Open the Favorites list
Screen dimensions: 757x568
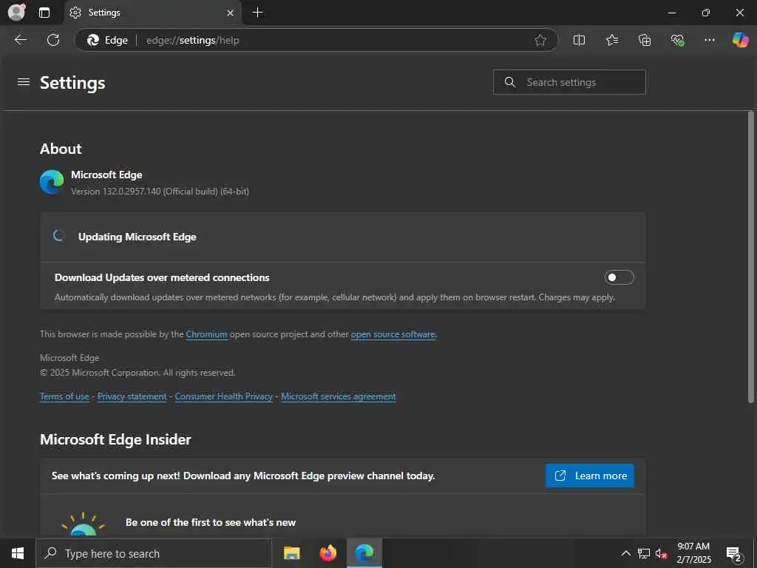[x=611, y=40]
